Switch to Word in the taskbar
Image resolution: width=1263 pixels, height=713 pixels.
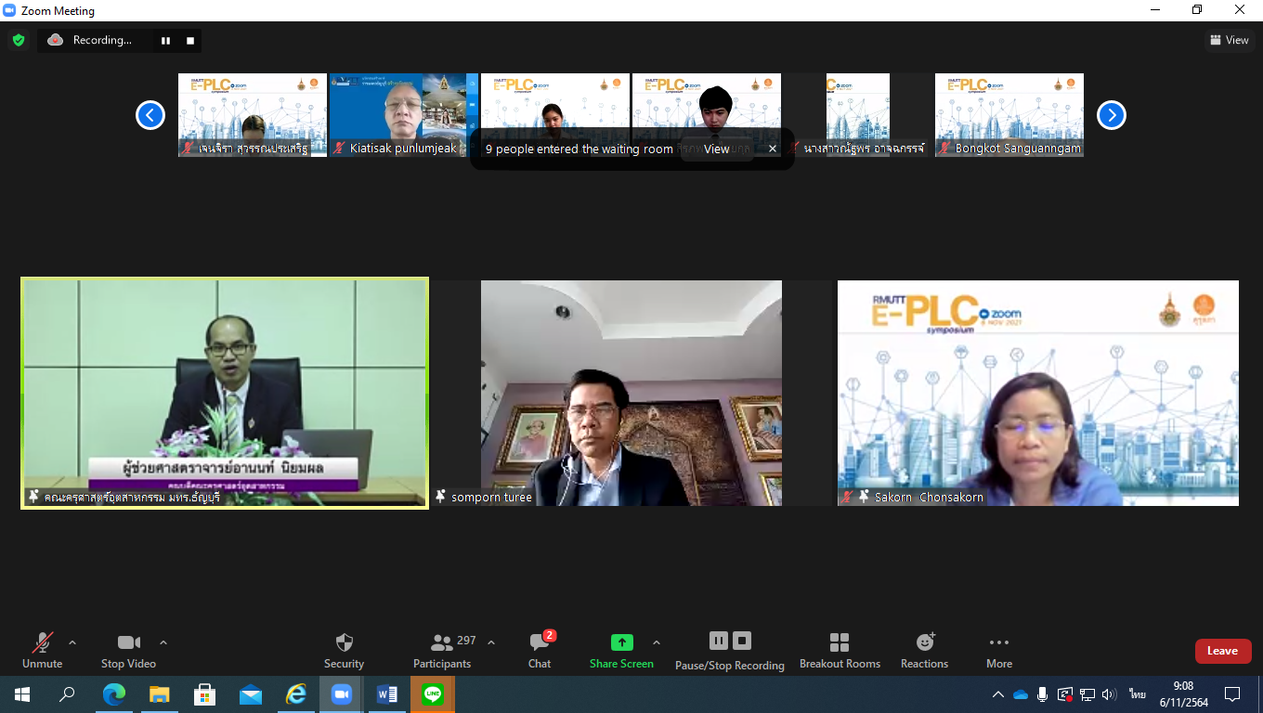pos(387,694)
